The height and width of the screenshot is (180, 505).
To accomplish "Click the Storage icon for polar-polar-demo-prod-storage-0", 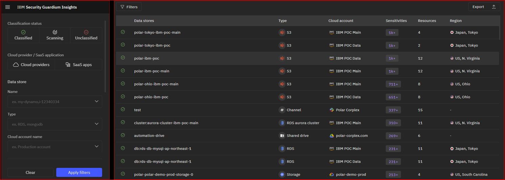I will pos(282,174).
